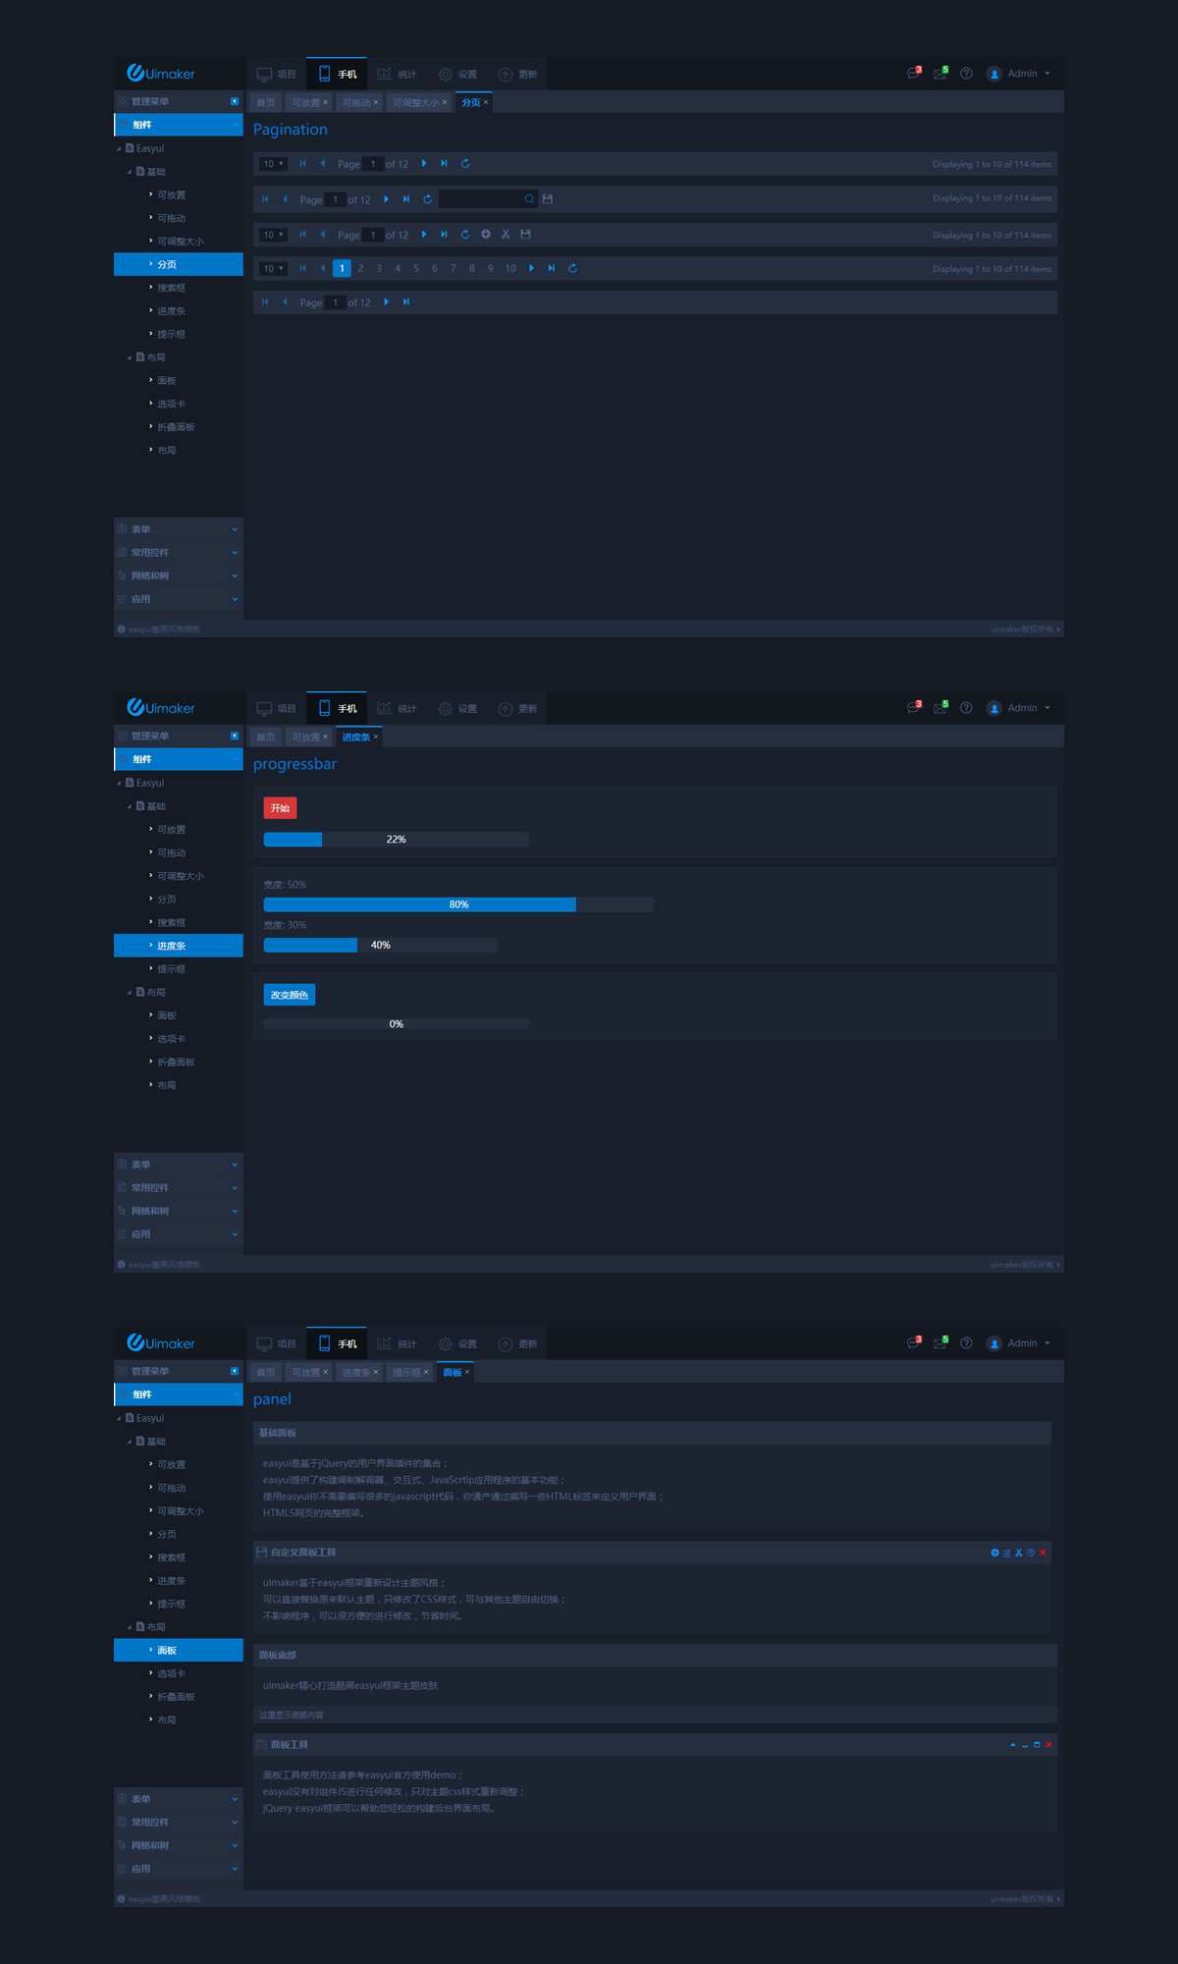Toggle the 管理菜单 sidebar collapse on panel screen
This screenshot has width=1178, height=1964.
click(x=235, y=1371)
